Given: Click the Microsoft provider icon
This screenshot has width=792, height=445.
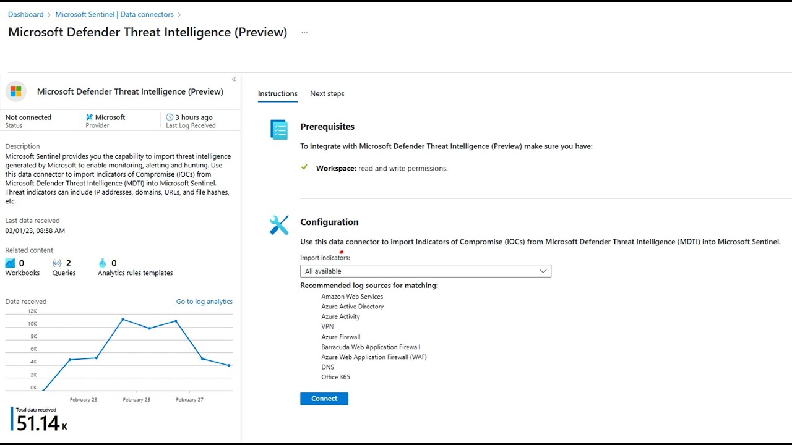Looking at the screenshot, I should (x=89, y=117).
